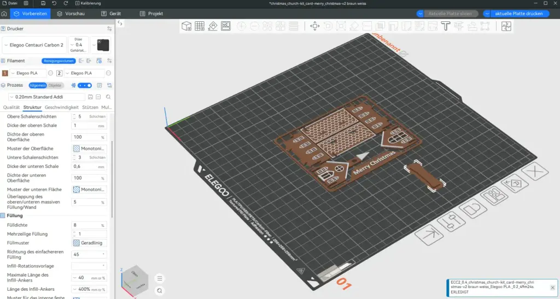The height and width of the screenshot is (299, 560).
Task: Adjust the Obere Schalenschichten stepper arrows
Action: [74, 117]
